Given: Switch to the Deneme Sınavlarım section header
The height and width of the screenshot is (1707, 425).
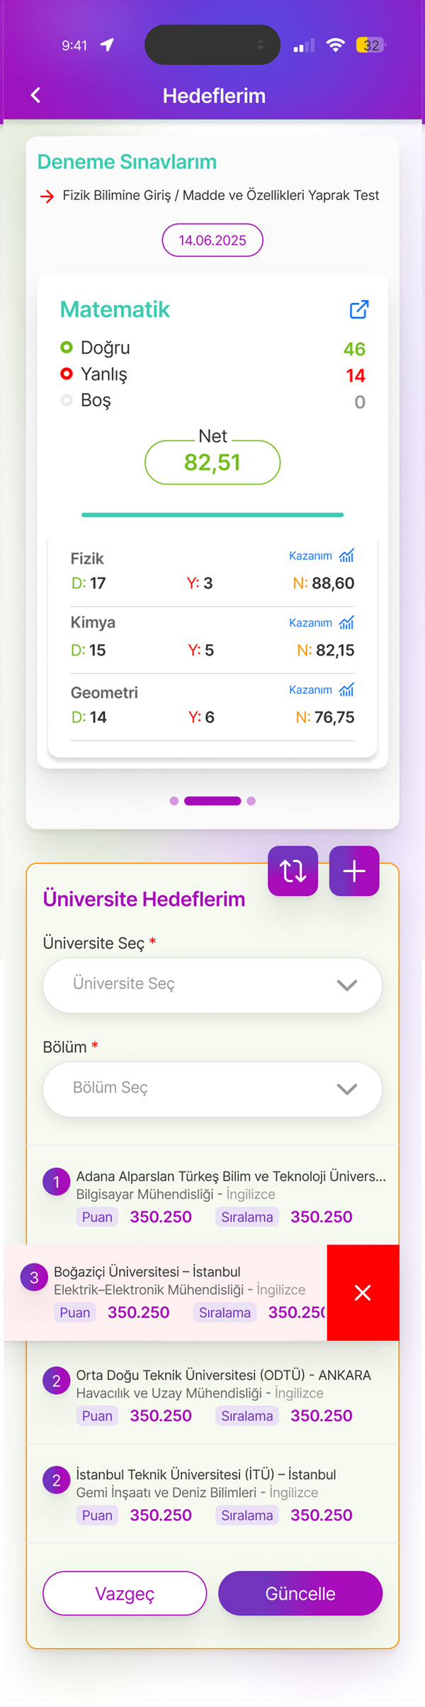Looking at the screenshot, I should click(x=126, y=162).
